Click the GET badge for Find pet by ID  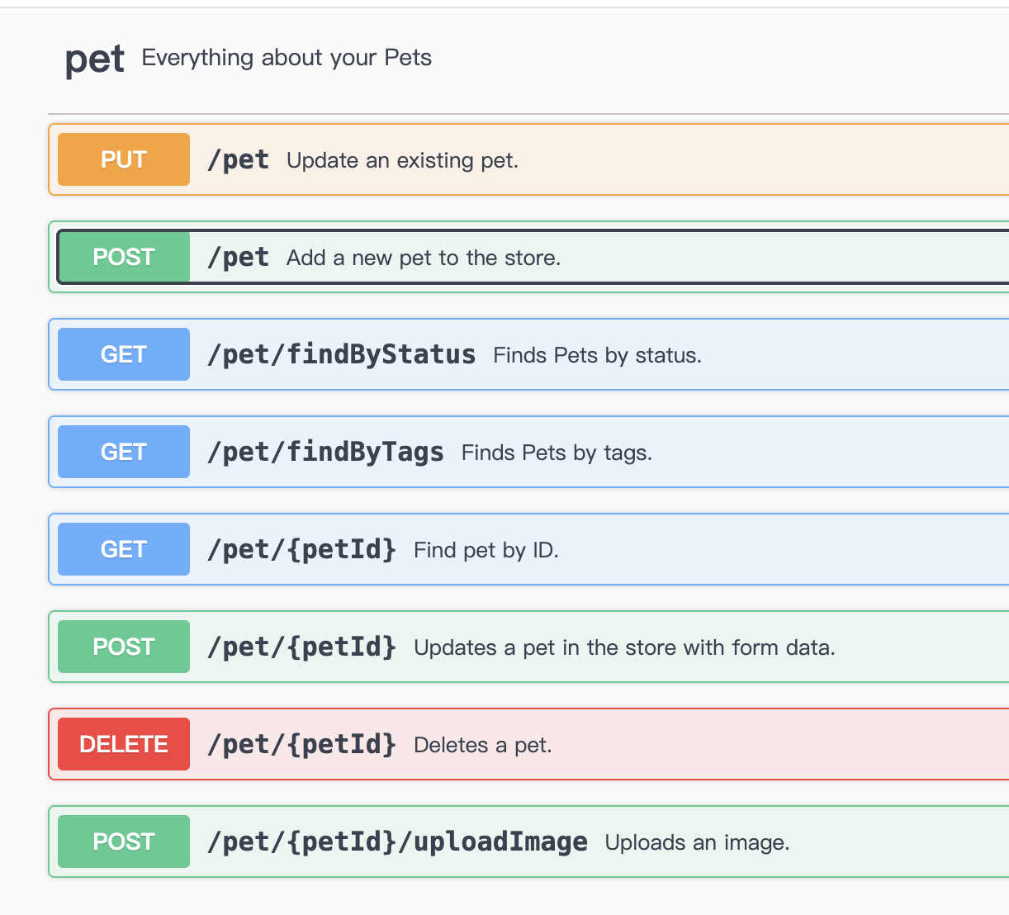click(124, 549)
